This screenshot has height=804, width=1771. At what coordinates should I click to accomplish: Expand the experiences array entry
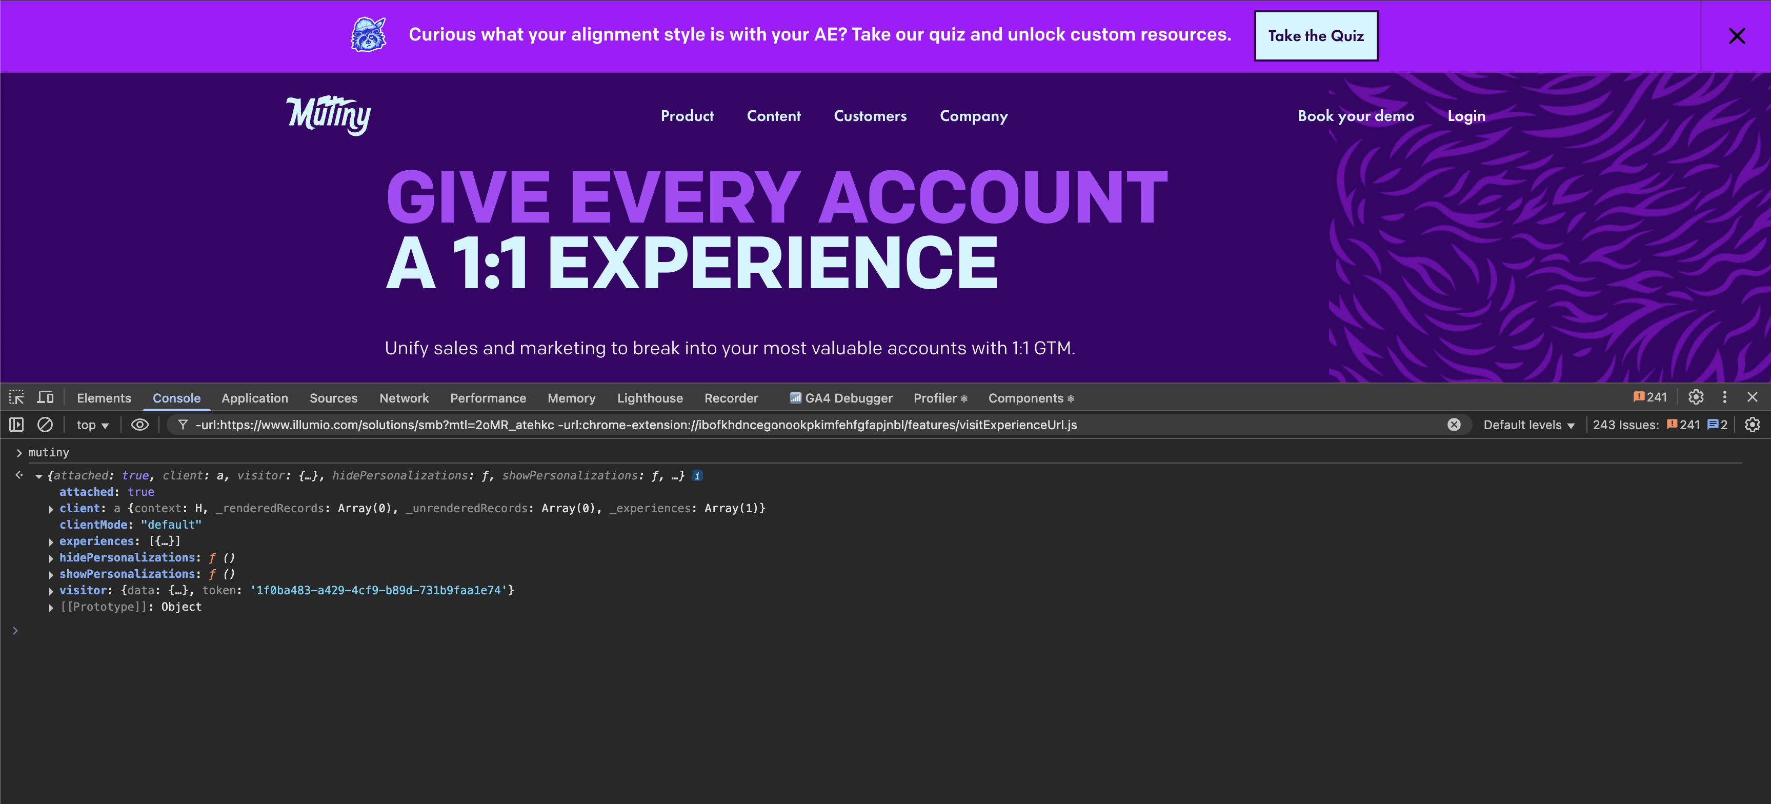pyautogui.click(x=51, y=542)
